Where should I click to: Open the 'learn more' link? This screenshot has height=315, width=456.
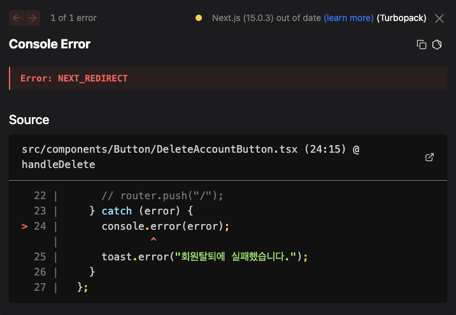[348, 18]
